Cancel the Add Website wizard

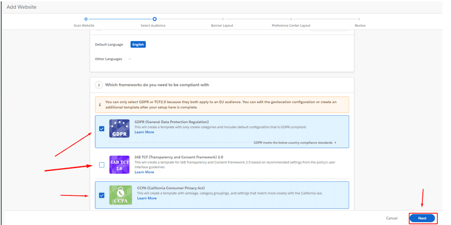pos(391,218)
